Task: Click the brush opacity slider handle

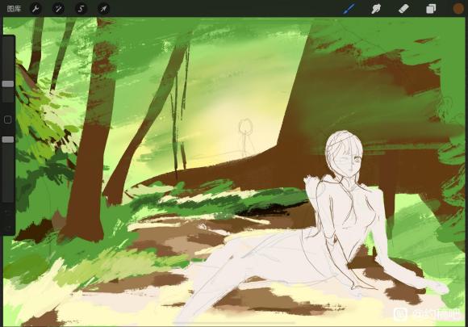Action: point(8,140)
